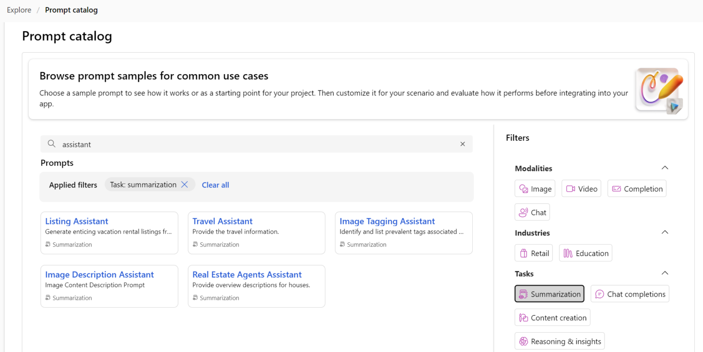Toggle the Education industry filter

[585, 253]
